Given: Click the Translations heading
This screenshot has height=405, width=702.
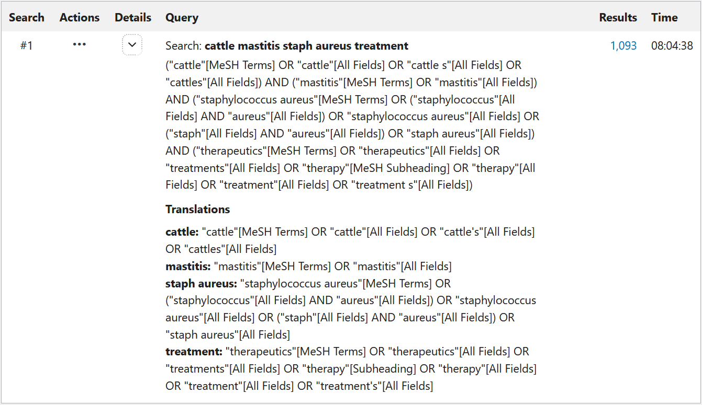Looking at the screenshot, I should [197, 209].
